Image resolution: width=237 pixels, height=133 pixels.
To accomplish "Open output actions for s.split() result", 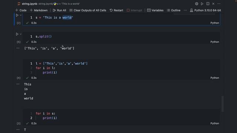I will (18, 48).
